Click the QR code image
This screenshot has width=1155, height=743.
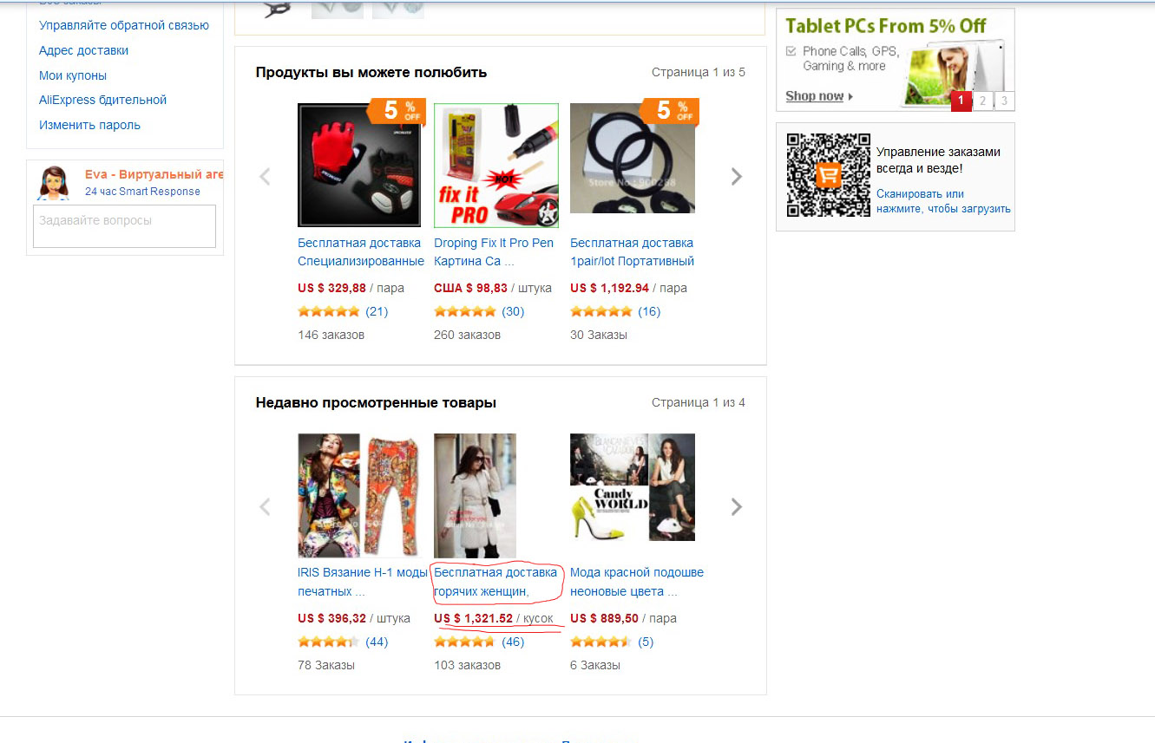[x=828, y=175]
